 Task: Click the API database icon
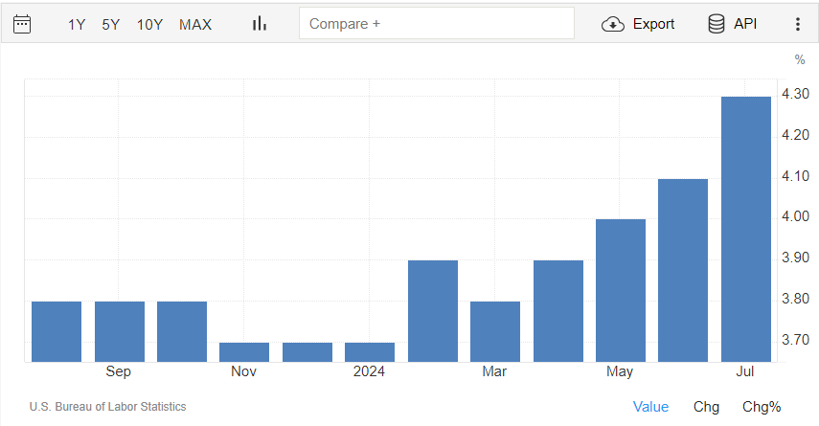click(x=717, y=24)
